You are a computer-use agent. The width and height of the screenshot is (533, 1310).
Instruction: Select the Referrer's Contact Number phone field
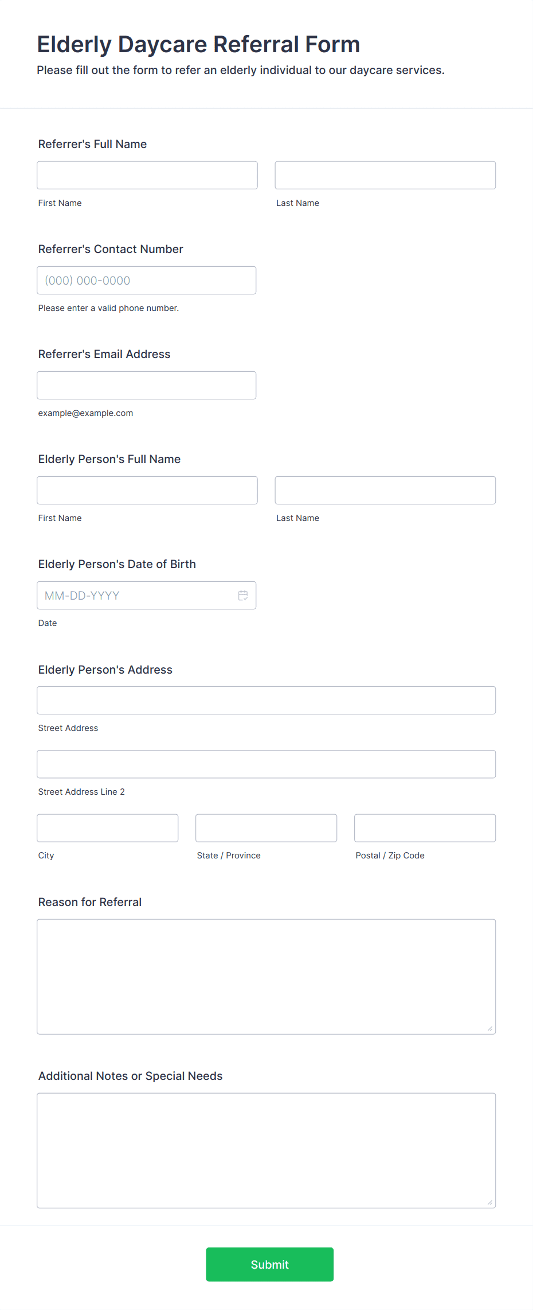click(x=147, y=281)
